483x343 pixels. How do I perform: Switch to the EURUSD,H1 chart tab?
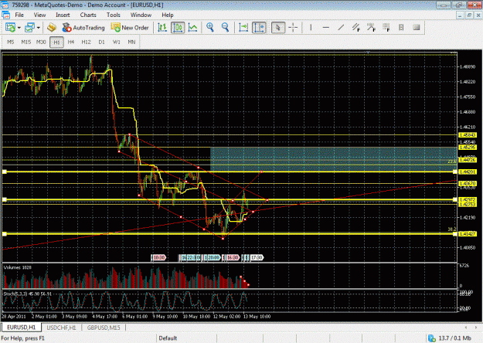pyautogui.click(x=22, y=328)
